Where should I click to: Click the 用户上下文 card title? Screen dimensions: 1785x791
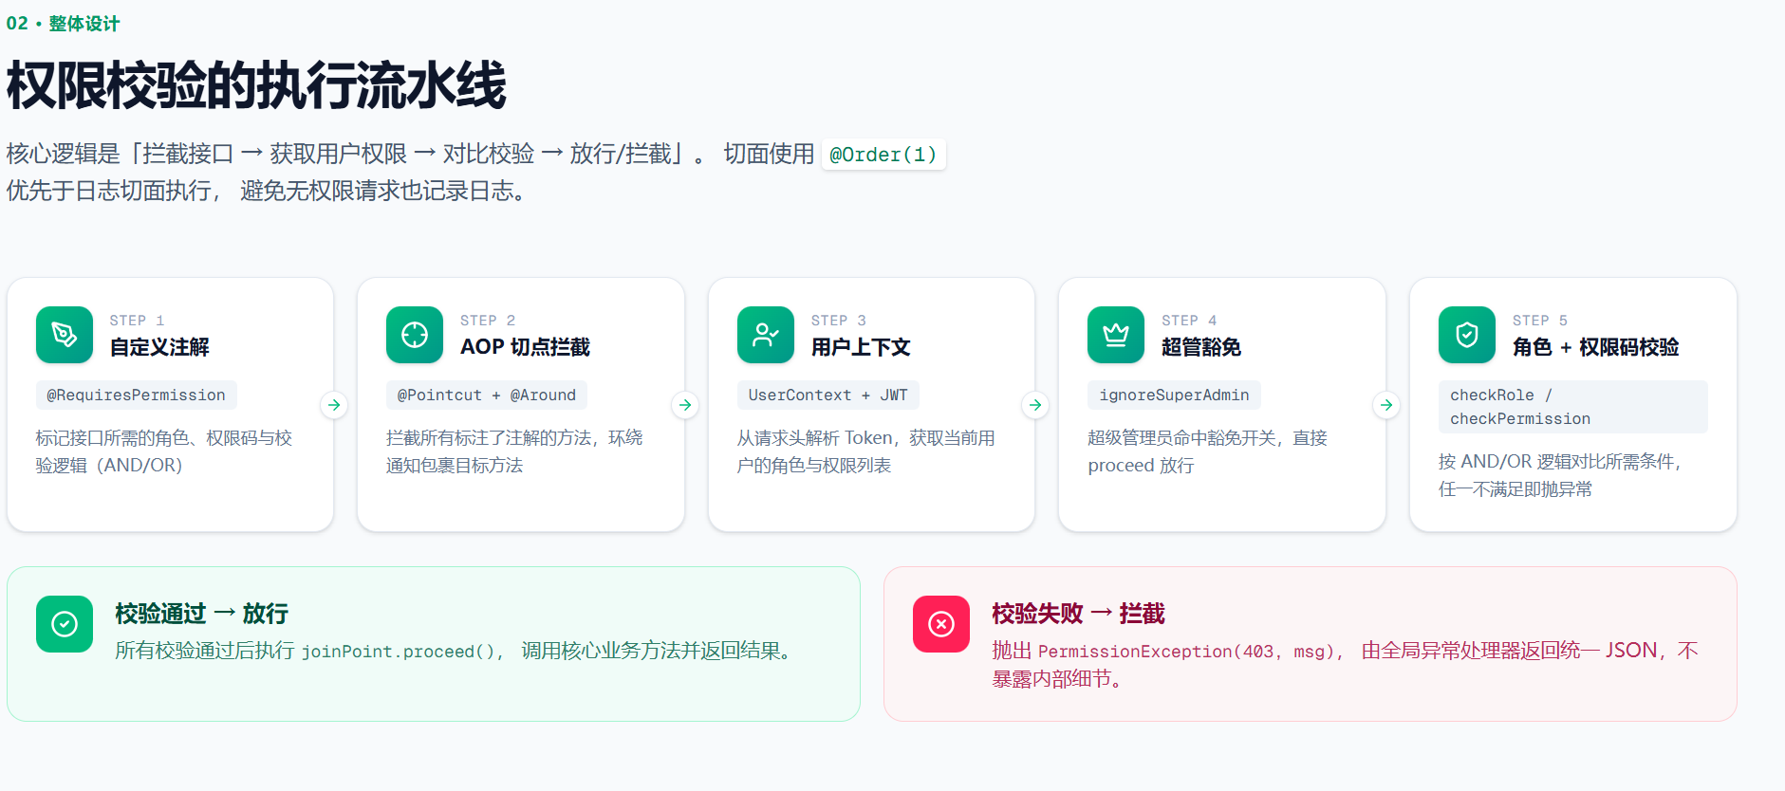(x=861, y=347)
